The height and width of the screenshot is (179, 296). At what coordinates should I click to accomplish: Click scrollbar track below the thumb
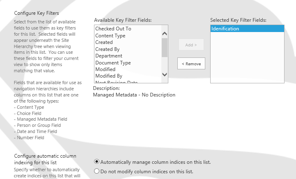point(165,64)
